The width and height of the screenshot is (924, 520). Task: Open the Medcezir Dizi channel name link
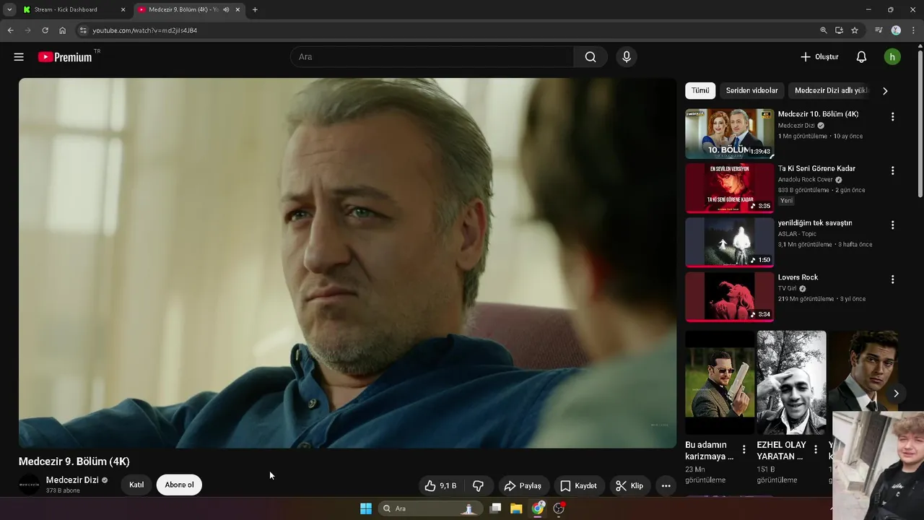pyautogui.click(x=72, y=480)
